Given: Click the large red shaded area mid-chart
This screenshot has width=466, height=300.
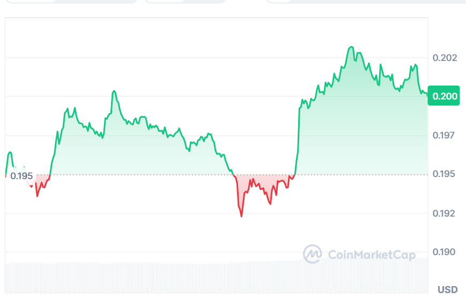Looking at the screenshot, I should tap(257, 184).
